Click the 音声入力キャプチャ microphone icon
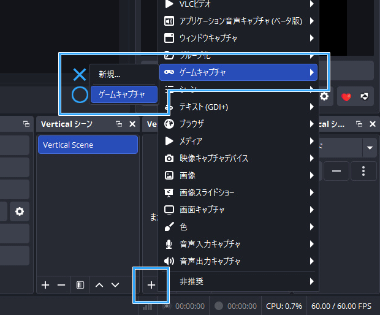Viewport: 380px width, 315px height. tap(169, 244)
